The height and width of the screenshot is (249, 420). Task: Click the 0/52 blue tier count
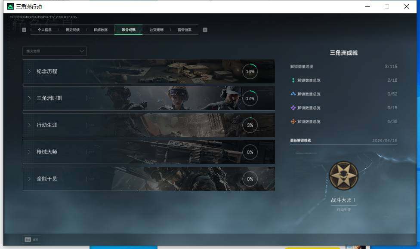[x=392, y=94]
